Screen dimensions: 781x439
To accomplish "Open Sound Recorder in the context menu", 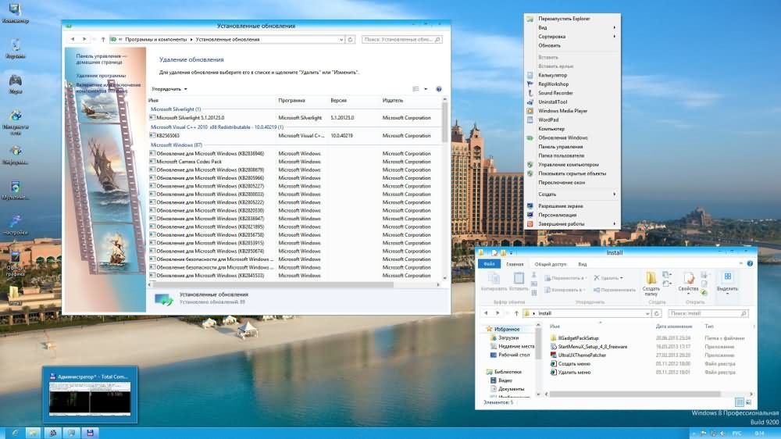I will [555, 93].
